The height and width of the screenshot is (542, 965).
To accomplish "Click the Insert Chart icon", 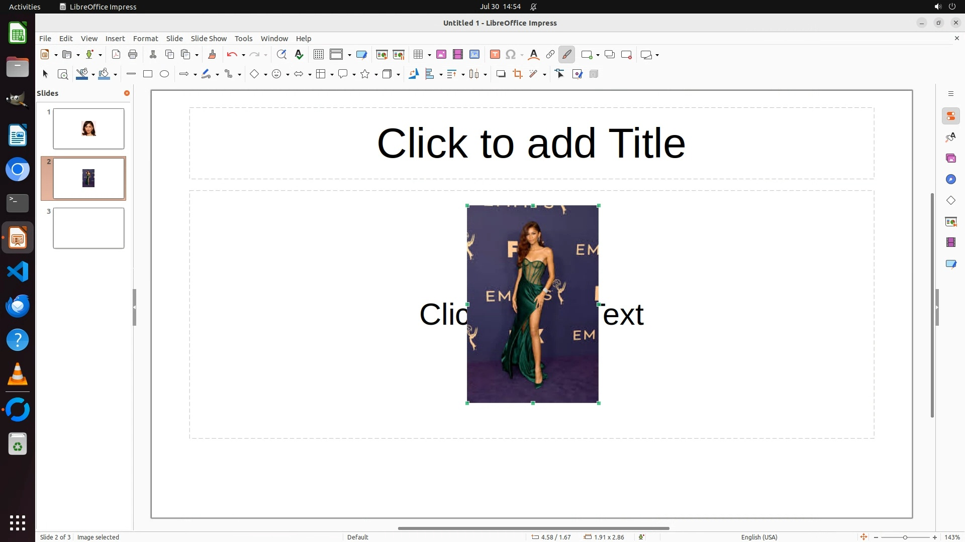I will pos(474,55).
